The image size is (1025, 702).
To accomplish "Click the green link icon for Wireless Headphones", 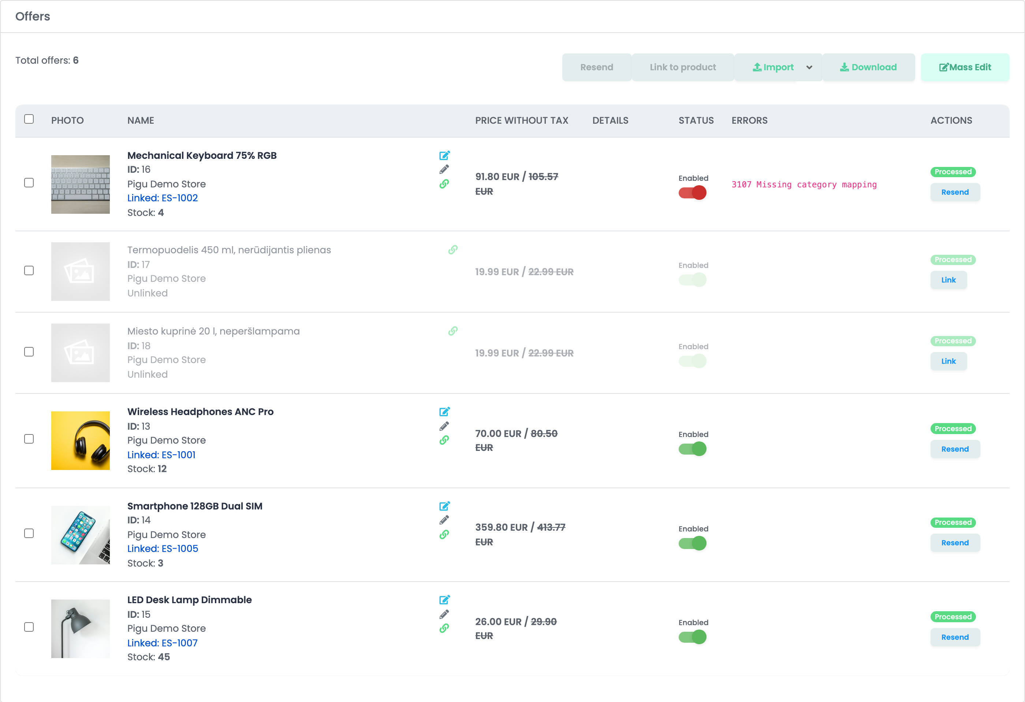I will [x=444, y=440].
